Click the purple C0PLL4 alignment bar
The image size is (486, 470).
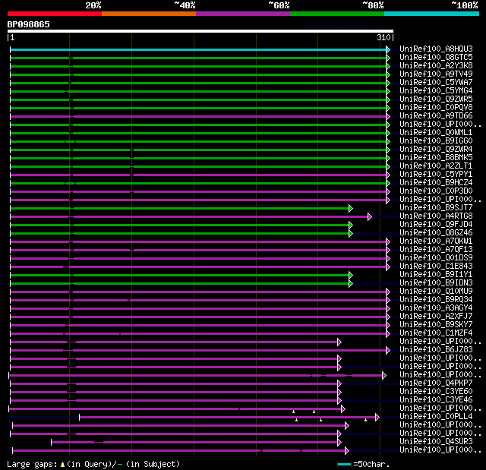coord(228,418)
